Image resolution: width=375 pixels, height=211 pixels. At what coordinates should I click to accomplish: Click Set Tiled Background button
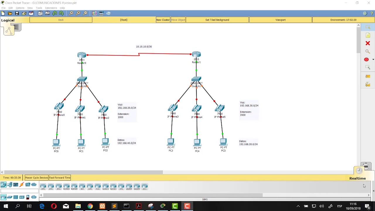click(x=217, y=20)
